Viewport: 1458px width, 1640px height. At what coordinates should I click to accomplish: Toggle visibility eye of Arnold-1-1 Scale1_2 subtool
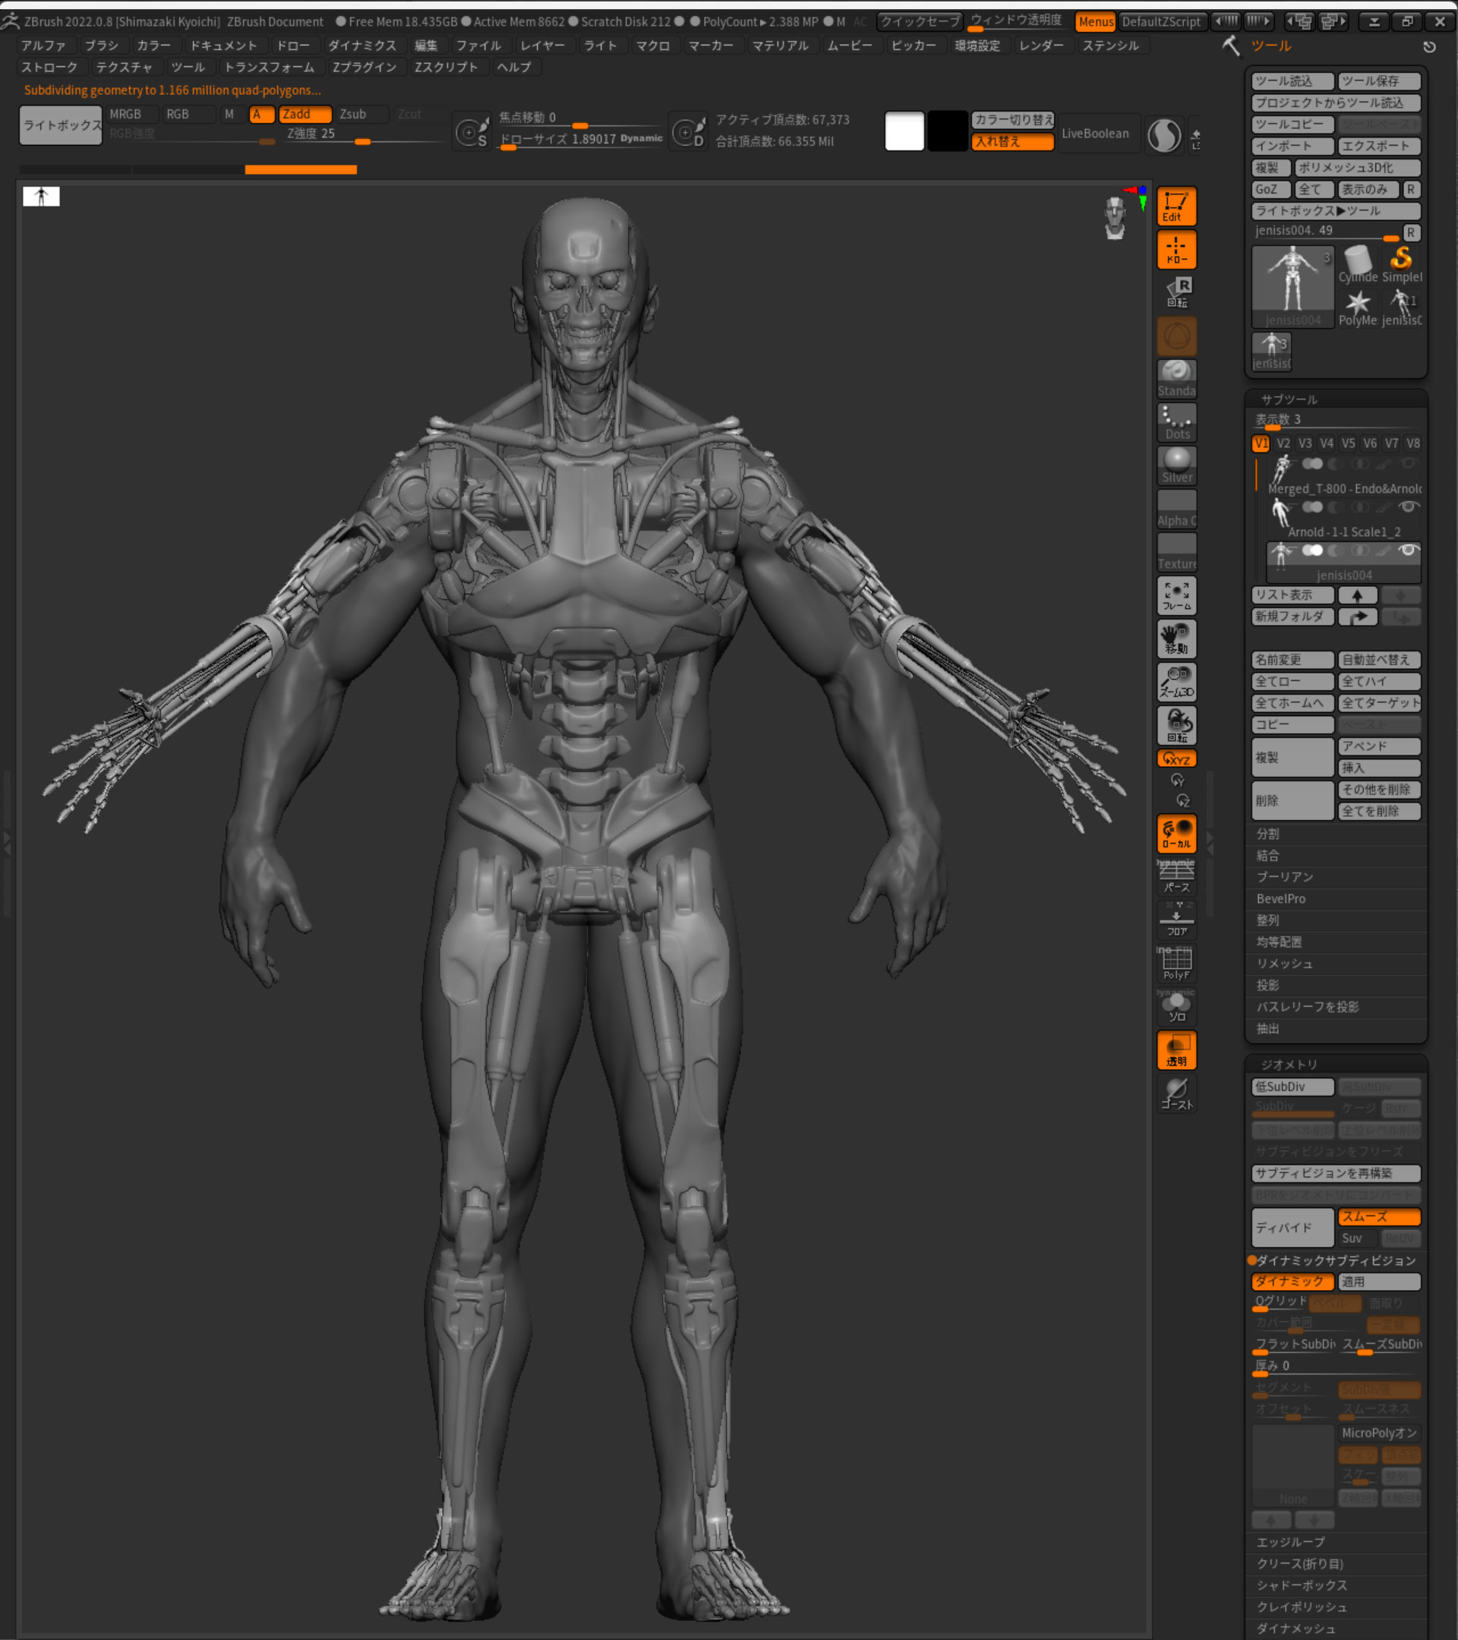[1407, 507]
